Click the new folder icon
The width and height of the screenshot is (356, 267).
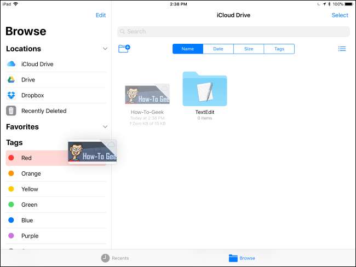click(124, 49)
